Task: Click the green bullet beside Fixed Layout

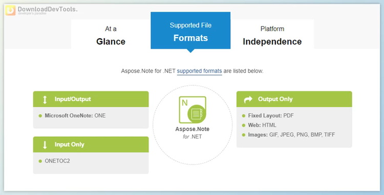Action: coord(243,116)
